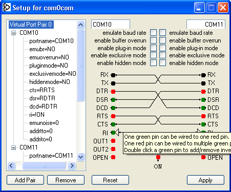The image size is (231, 192).
Task: Enable buffer overrun for COM11
Action: 162,40
